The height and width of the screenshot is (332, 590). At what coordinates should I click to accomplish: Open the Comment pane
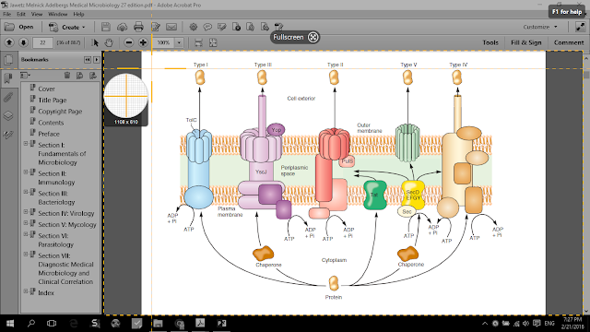[569, 42]
